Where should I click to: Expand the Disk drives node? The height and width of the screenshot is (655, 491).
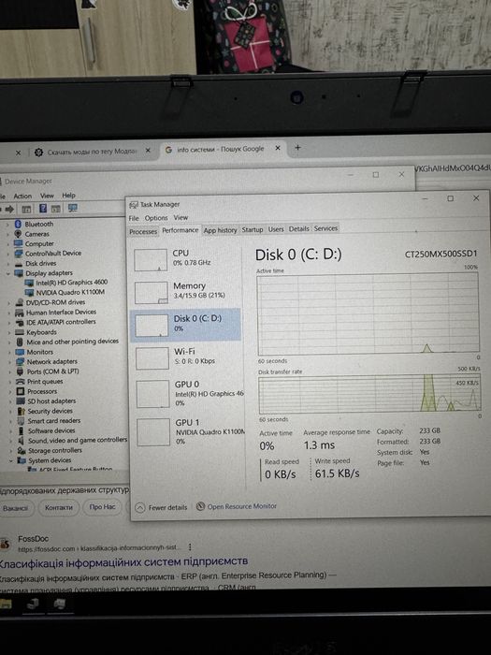coord(8,264)
